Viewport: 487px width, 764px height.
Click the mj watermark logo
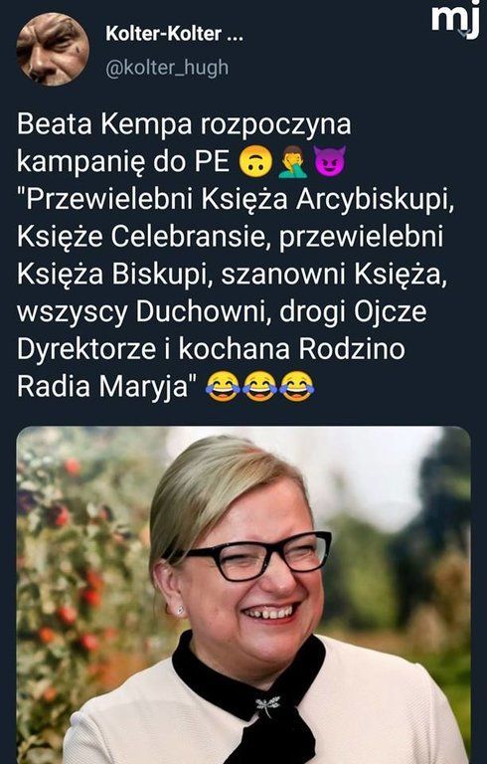click(x=455, y=21)
